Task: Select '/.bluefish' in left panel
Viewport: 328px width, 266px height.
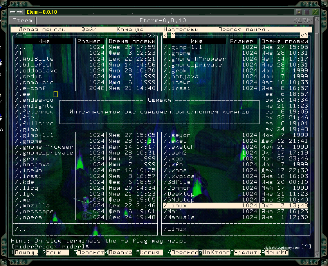Action: point(85,65)
